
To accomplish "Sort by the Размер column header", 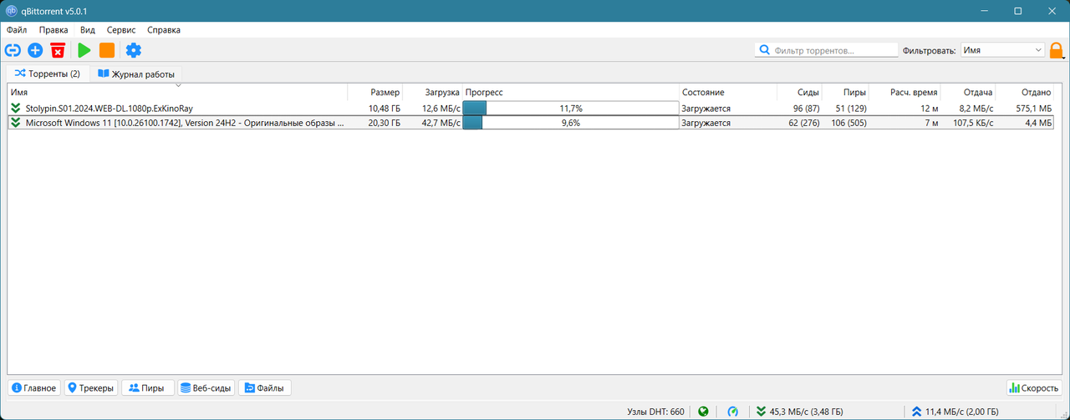I will click(x=375, y=92).
